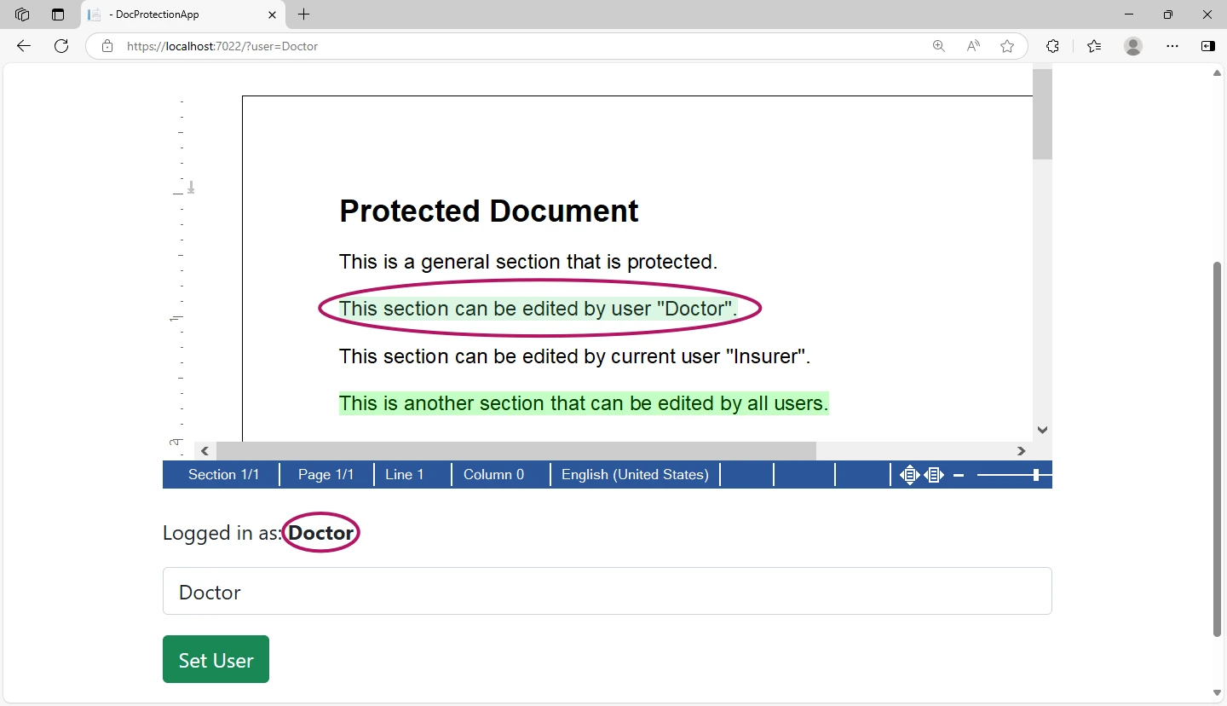Click Page 1/1 in the status bar
1227x706 pixels.
[x=325, y=475]
